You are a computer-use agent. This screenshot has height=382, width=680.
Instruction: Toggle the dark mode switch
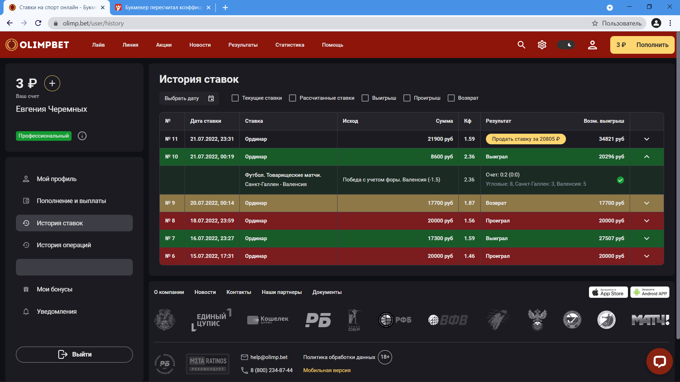click(x=566, y=45)
